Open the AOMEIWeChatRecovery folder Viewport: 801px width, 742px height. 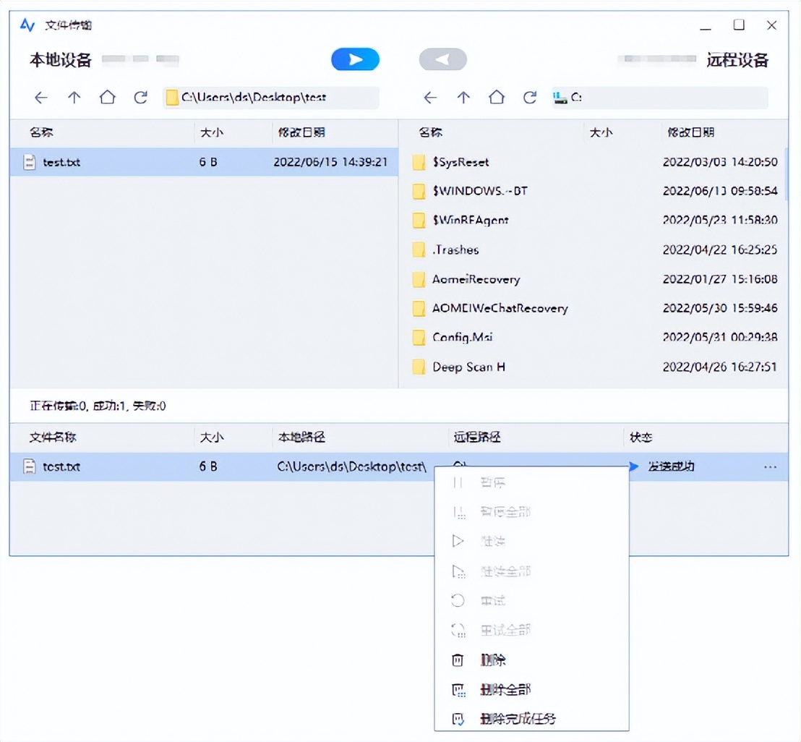(499, 308)
